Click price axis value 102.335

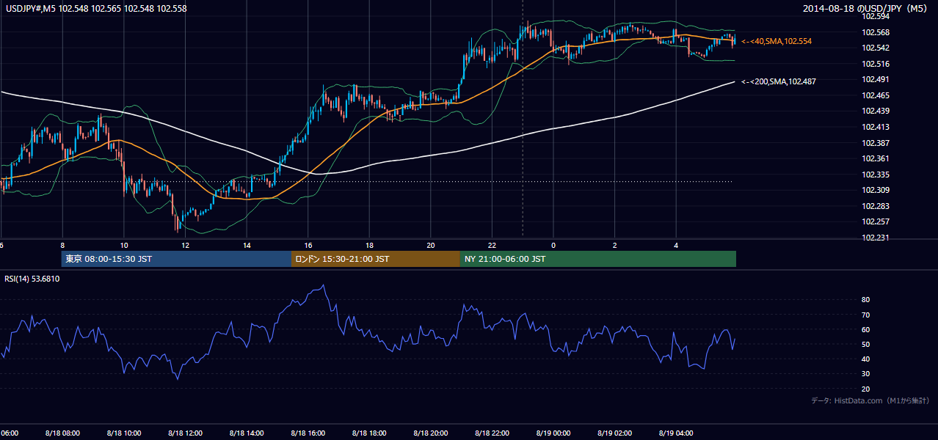(x=876, y=175)
